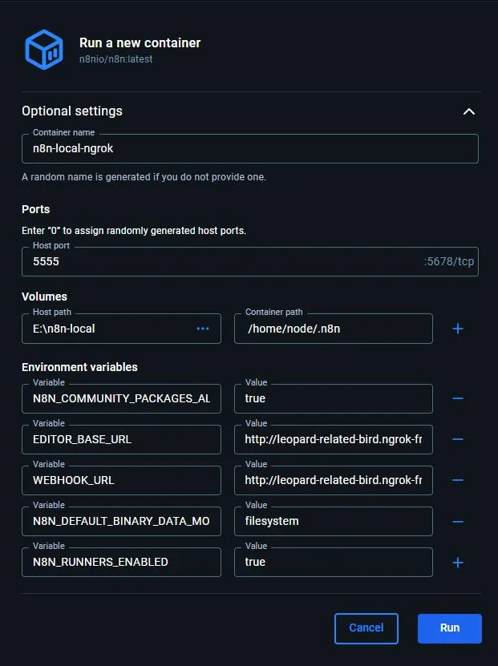498x666 pixels.
Task: Collapse the Optional settings section
Action: 469,111
